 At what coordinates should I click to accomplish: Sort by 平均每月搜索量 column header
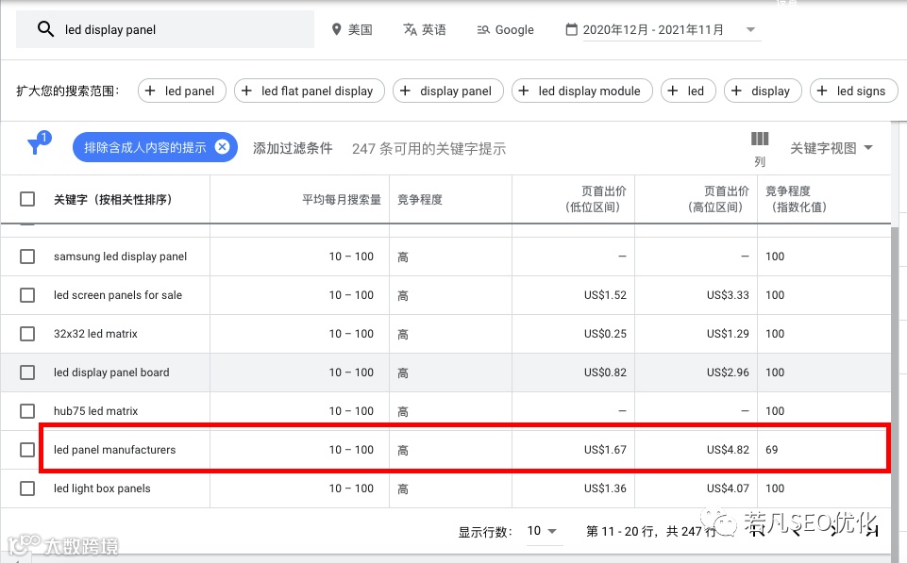coord(342,199)
